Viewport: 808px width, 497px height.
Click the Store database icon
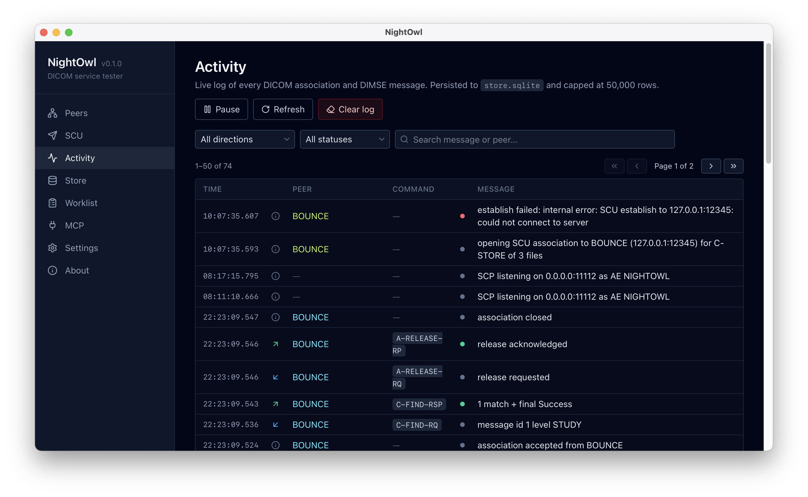tap(52, 180)
